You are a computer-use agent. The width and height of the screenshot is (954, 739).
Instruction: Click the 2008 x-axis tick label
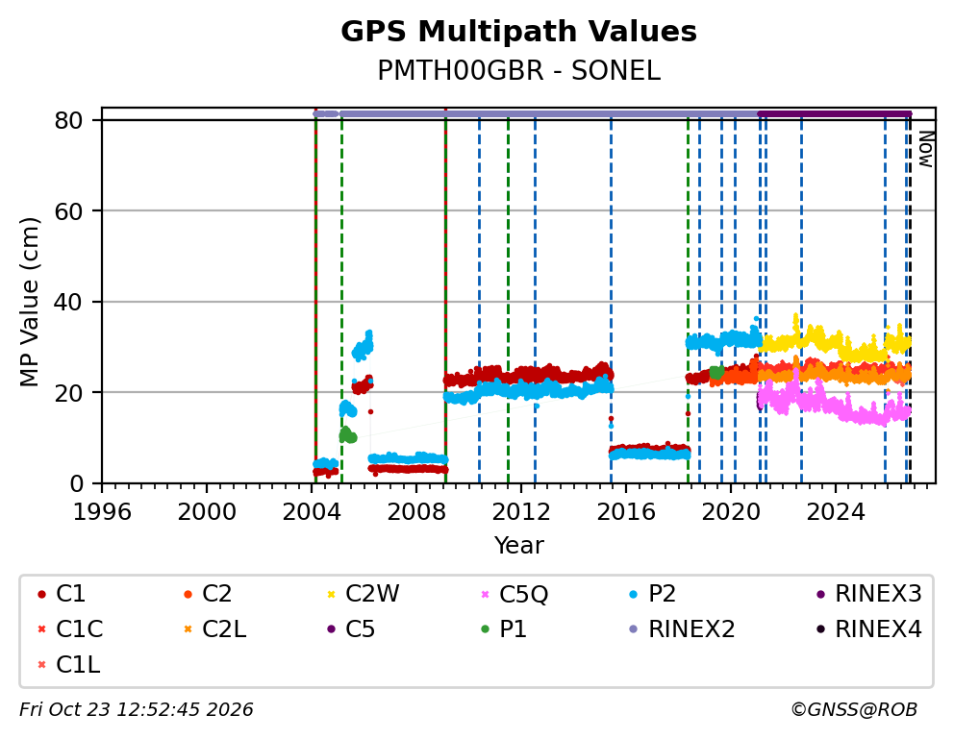[416, 512]
